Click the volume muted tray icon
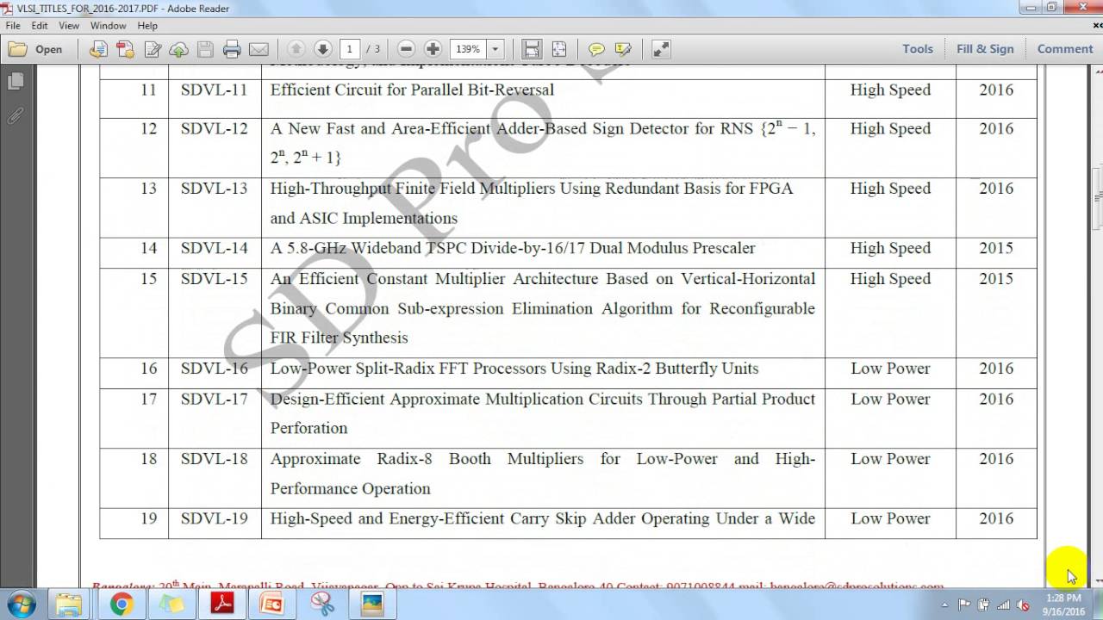 (x=1024, y=604)
